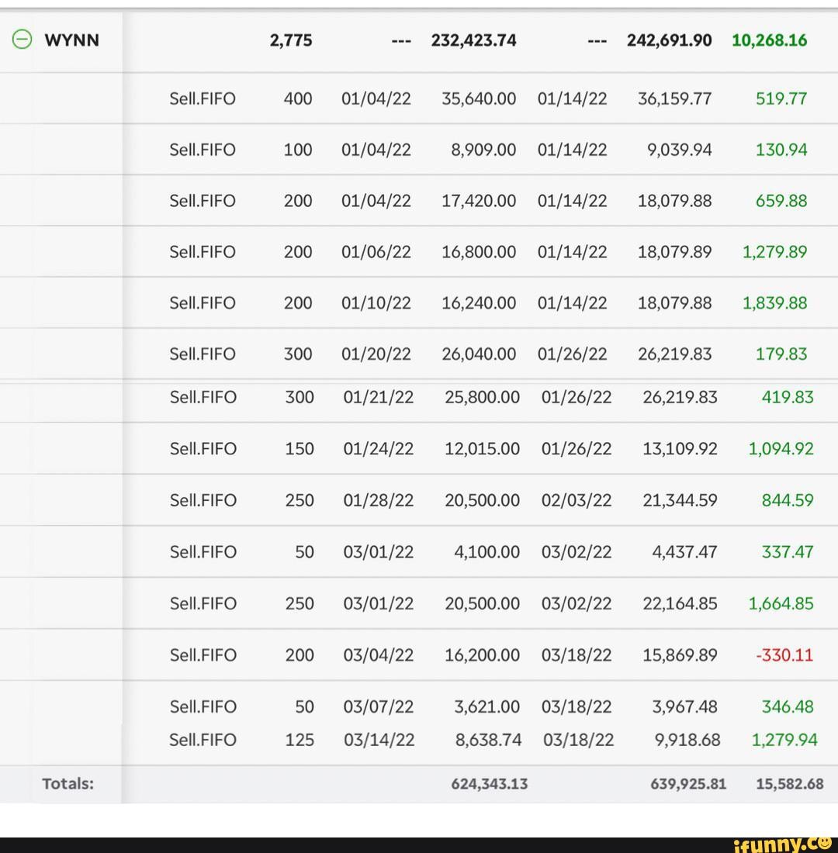Select the WYNN total gain 10,268.16

pyautogui.click(x=769, y=40)
